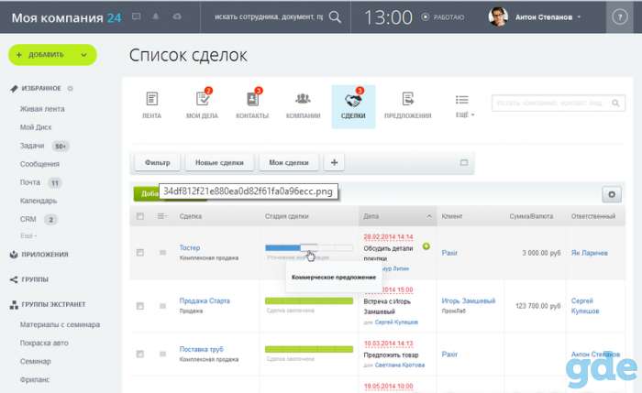This screenshot has width=642, height=393.
Task: Click the cloud icon in top bar
Action: 177,16
